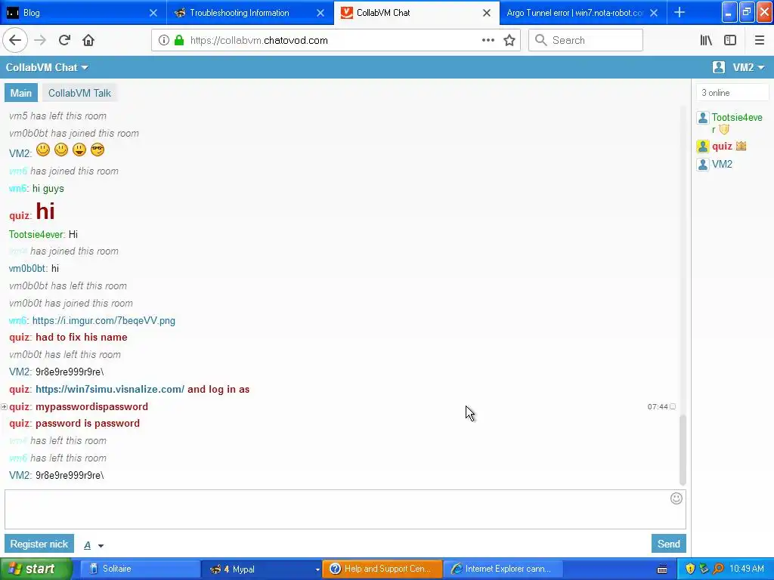Image resolution: width=774 pixels, height=580 pixels.
Task: Click Tootsie4ever's user avatar icon
Action: click(703, 118)
